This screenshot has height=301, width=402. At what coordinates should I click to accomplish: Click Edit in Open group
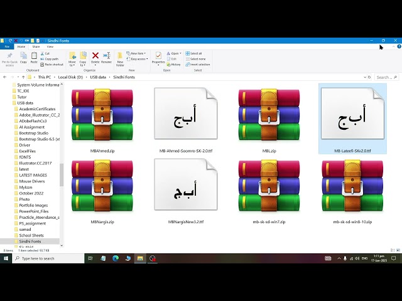pyautogui.click(x=171, y=59)
